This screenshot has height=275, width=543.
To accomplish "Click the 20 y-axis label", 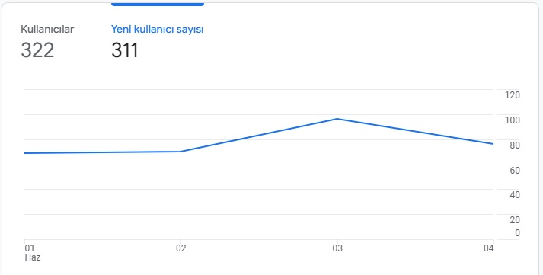I will point(515,220).
